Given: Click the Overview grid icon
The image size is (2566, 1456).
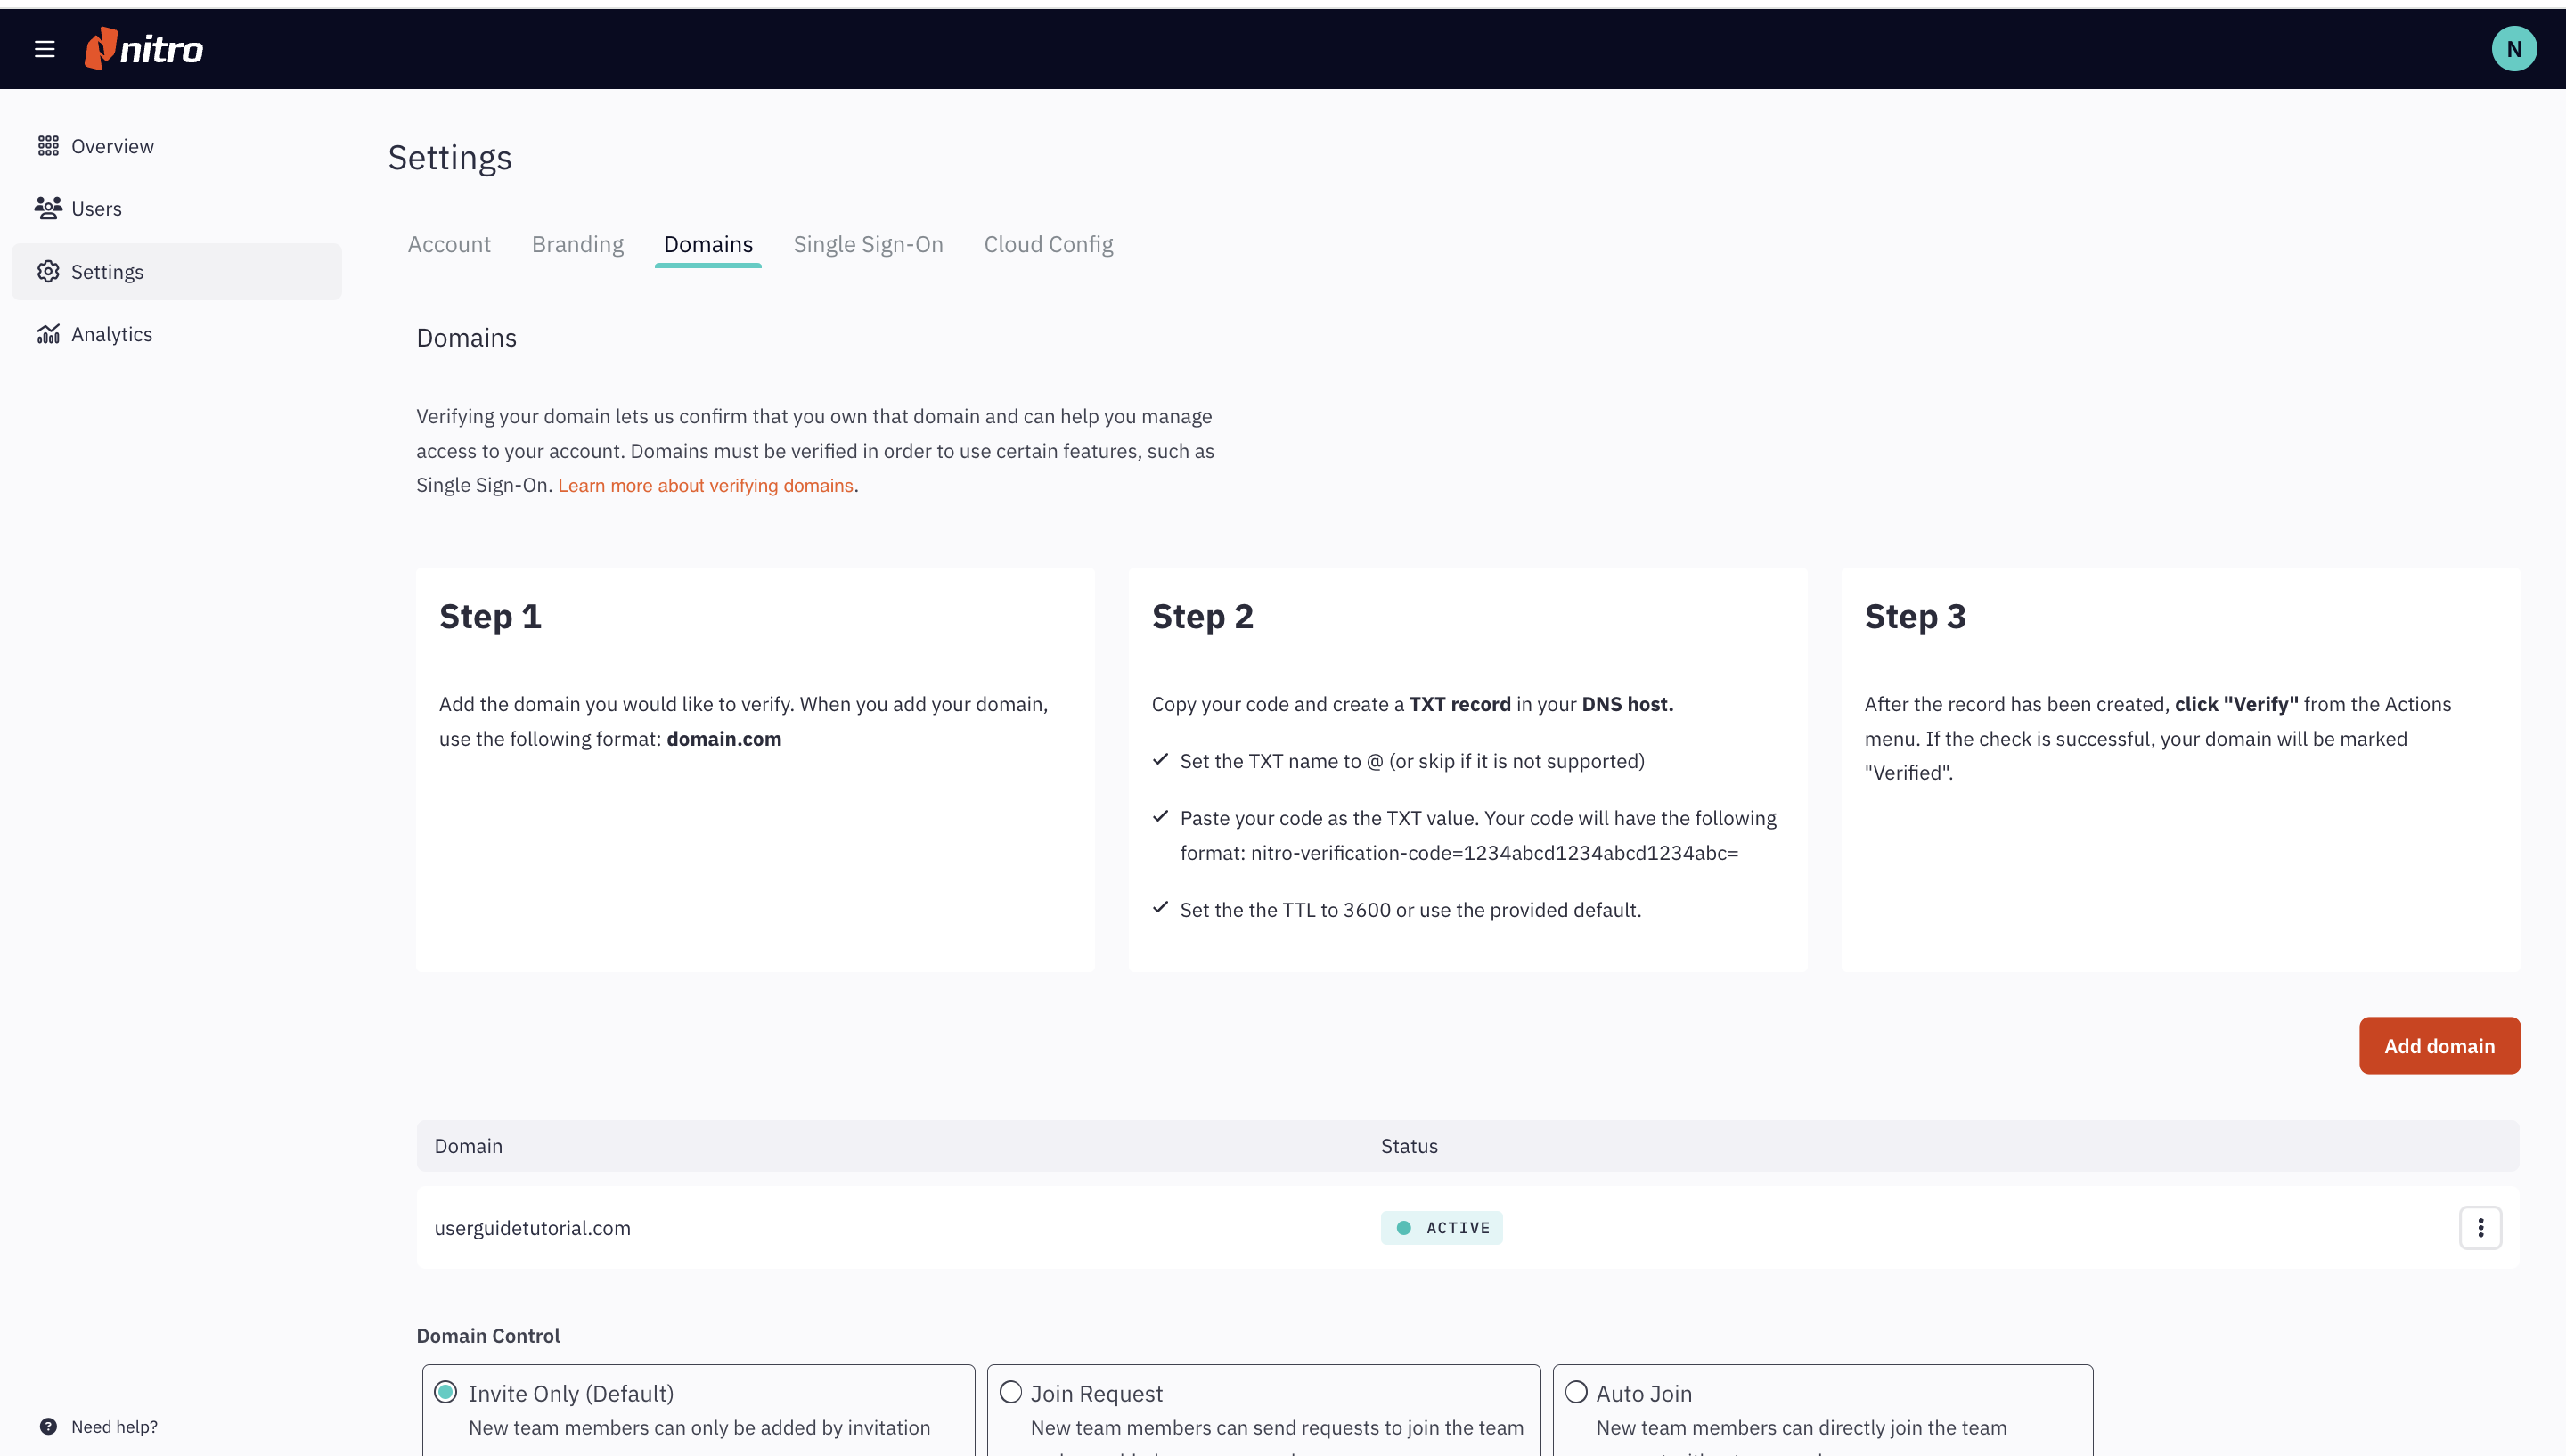Looking at the screenshot, I should 48,146.
